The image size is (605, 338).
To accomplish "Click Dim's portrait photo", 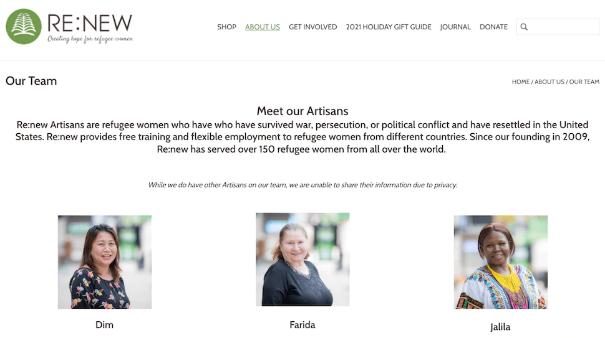I will pos(105,262).
